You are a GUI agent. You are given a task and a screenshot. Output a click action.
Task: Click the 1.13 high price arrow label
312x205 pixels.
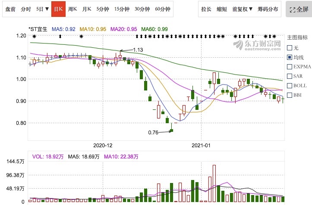[138, 50]
